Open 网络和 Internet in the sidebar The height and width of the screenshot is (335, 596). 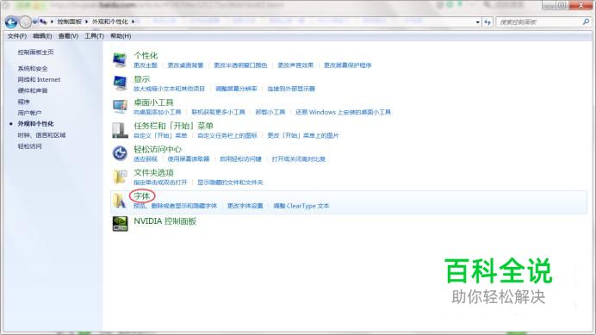(x=39, y=79)
